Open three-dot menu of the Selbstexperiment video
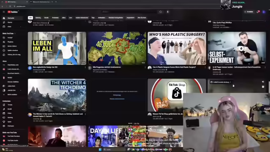 [x=265, y=68]
